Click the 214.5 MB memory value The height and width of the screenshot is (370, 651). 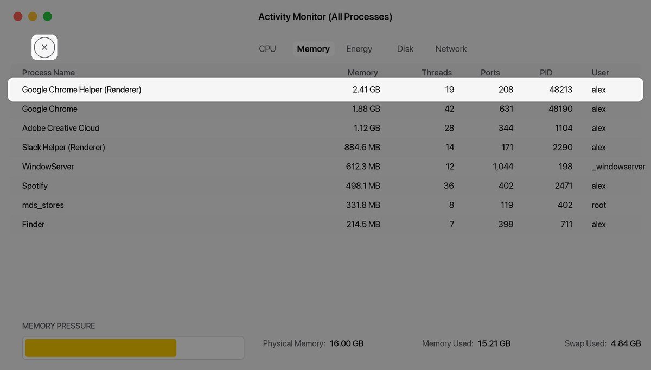(363, 225)
